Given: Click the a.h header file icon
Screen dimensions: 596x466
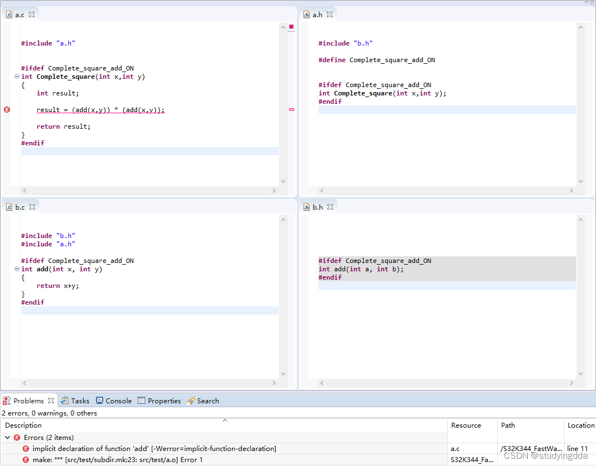Looking at the screenshot, I should click(x=307, y=15).
